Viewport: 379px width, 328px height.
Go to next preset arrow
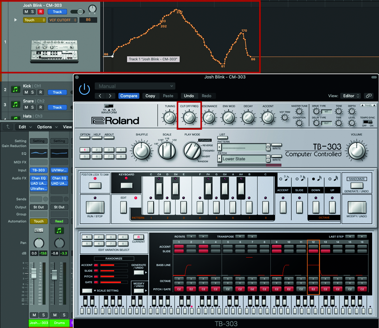point(110,96)
